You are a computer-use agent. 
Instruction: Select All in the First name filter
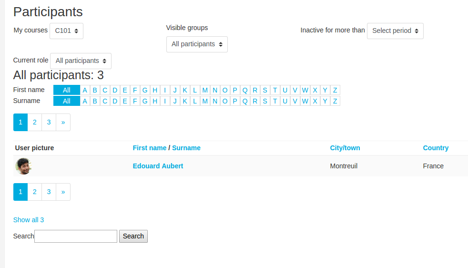[x=67, y=90]
